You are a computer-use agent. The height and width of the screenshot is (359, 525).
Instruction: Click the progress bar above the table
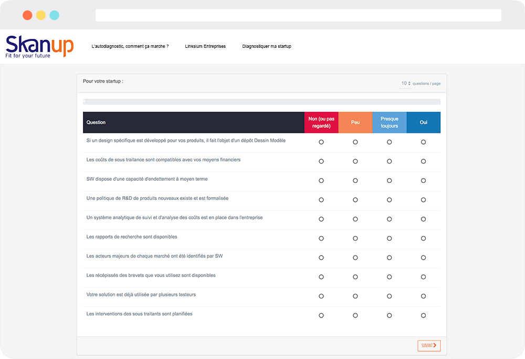point(261,101)
